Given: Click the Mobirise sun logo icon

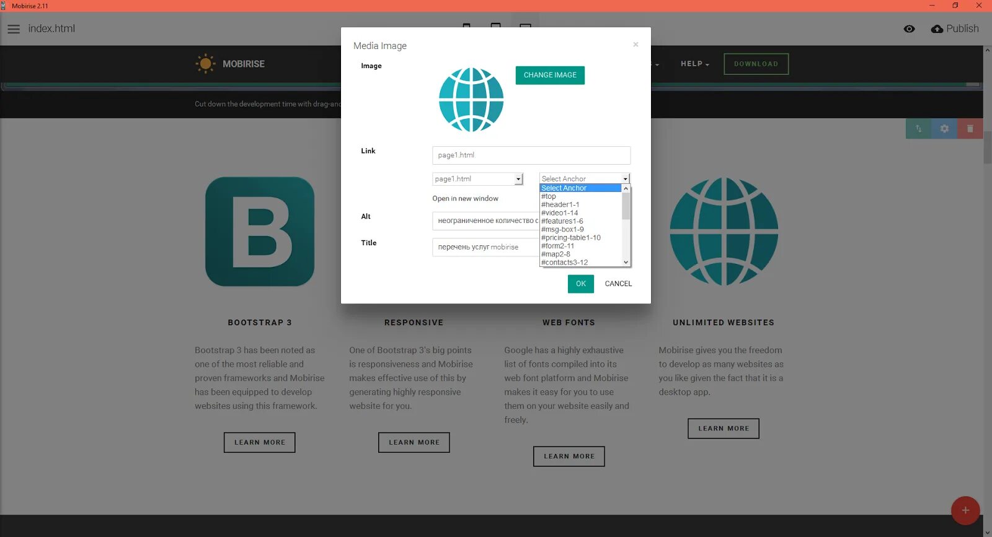Looking at the screenshot, I should point(205,64).
